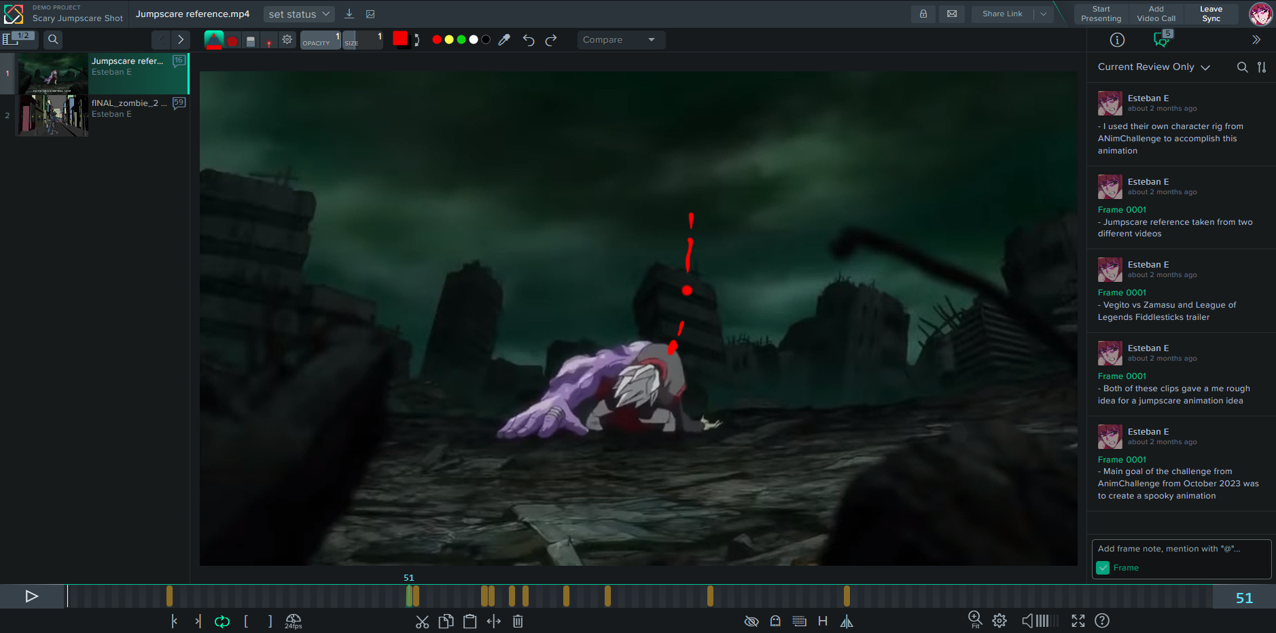
Task: Pick the small red color dot
Action: point(437,39)
